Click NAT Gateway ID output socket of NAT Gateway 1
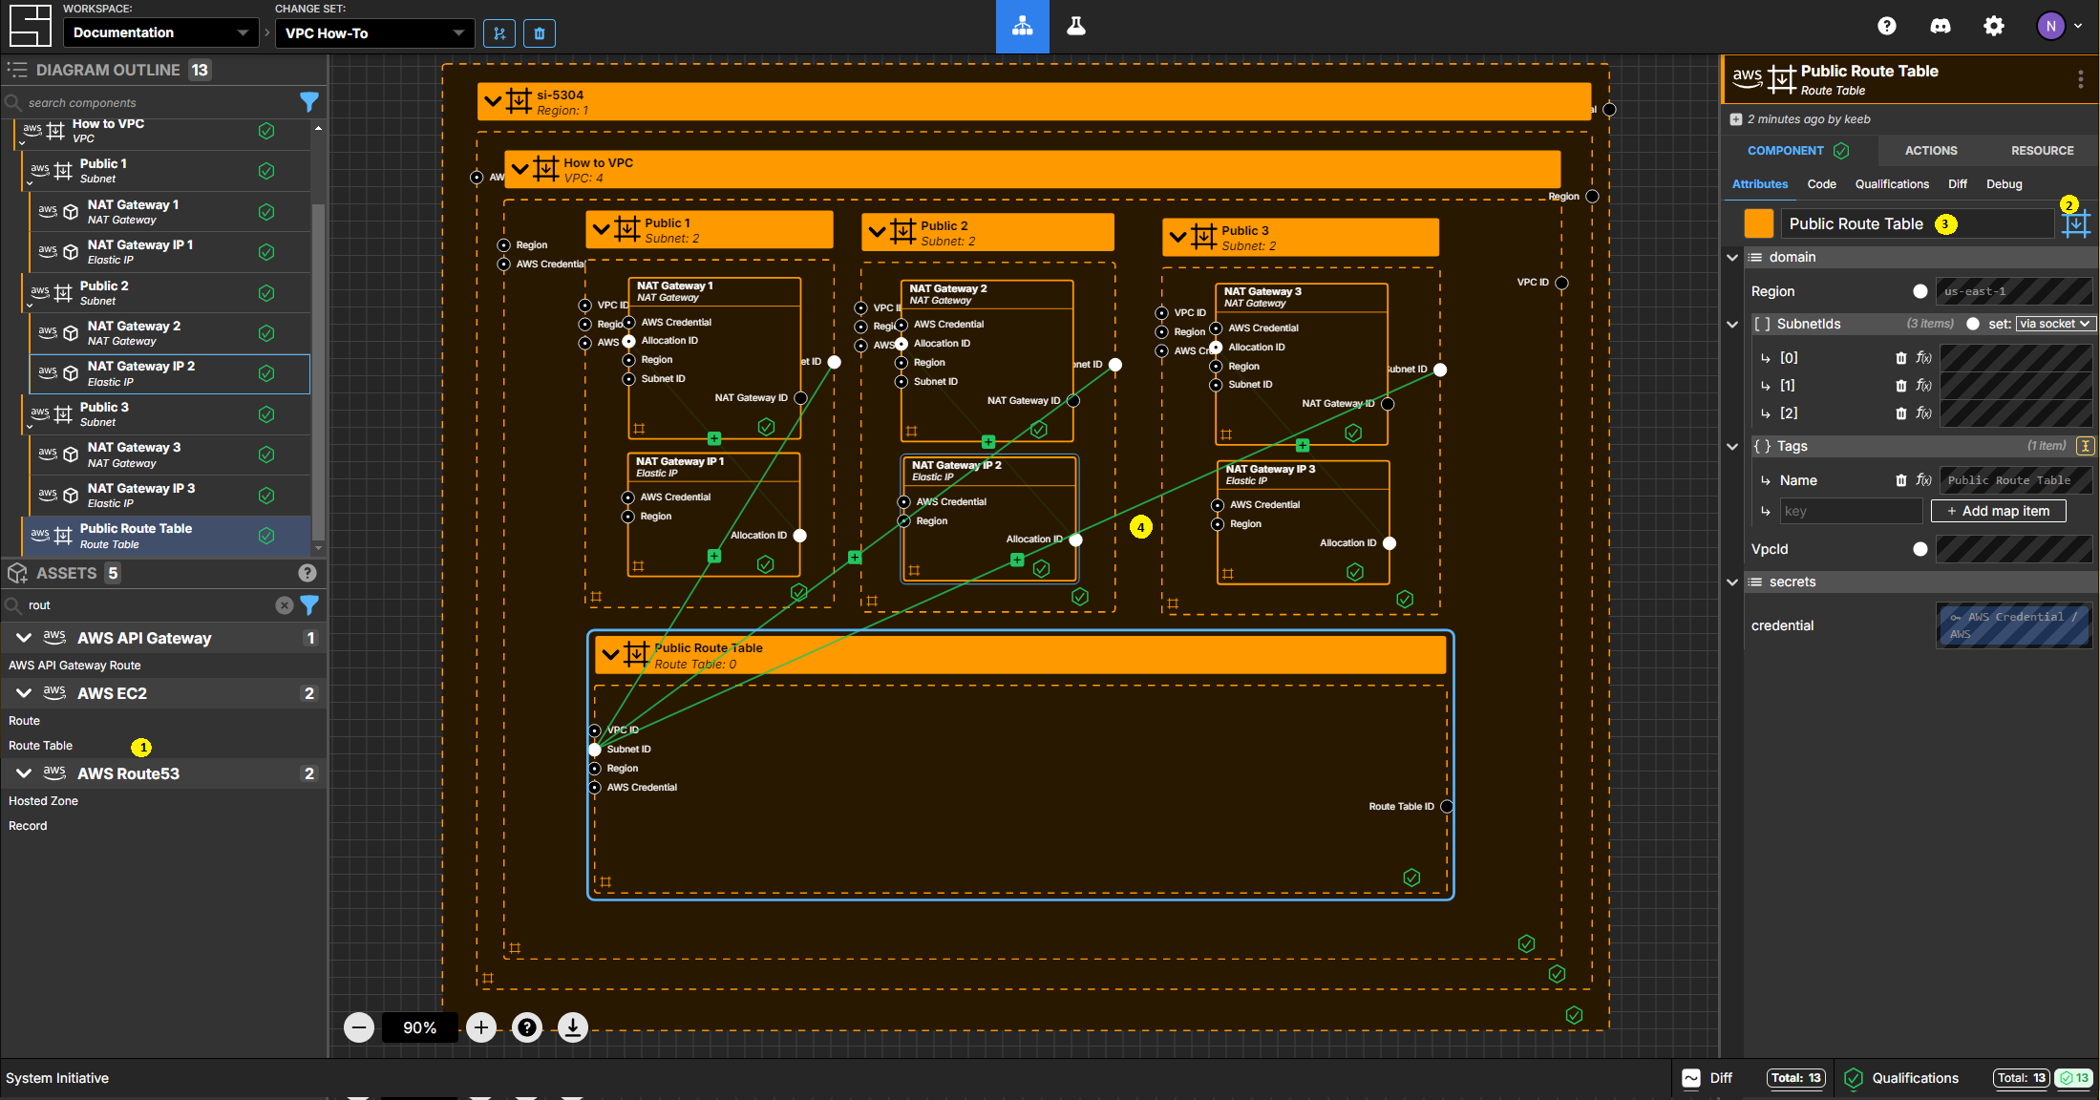This screenshot has height=1100, width=2100. [800, 398]
